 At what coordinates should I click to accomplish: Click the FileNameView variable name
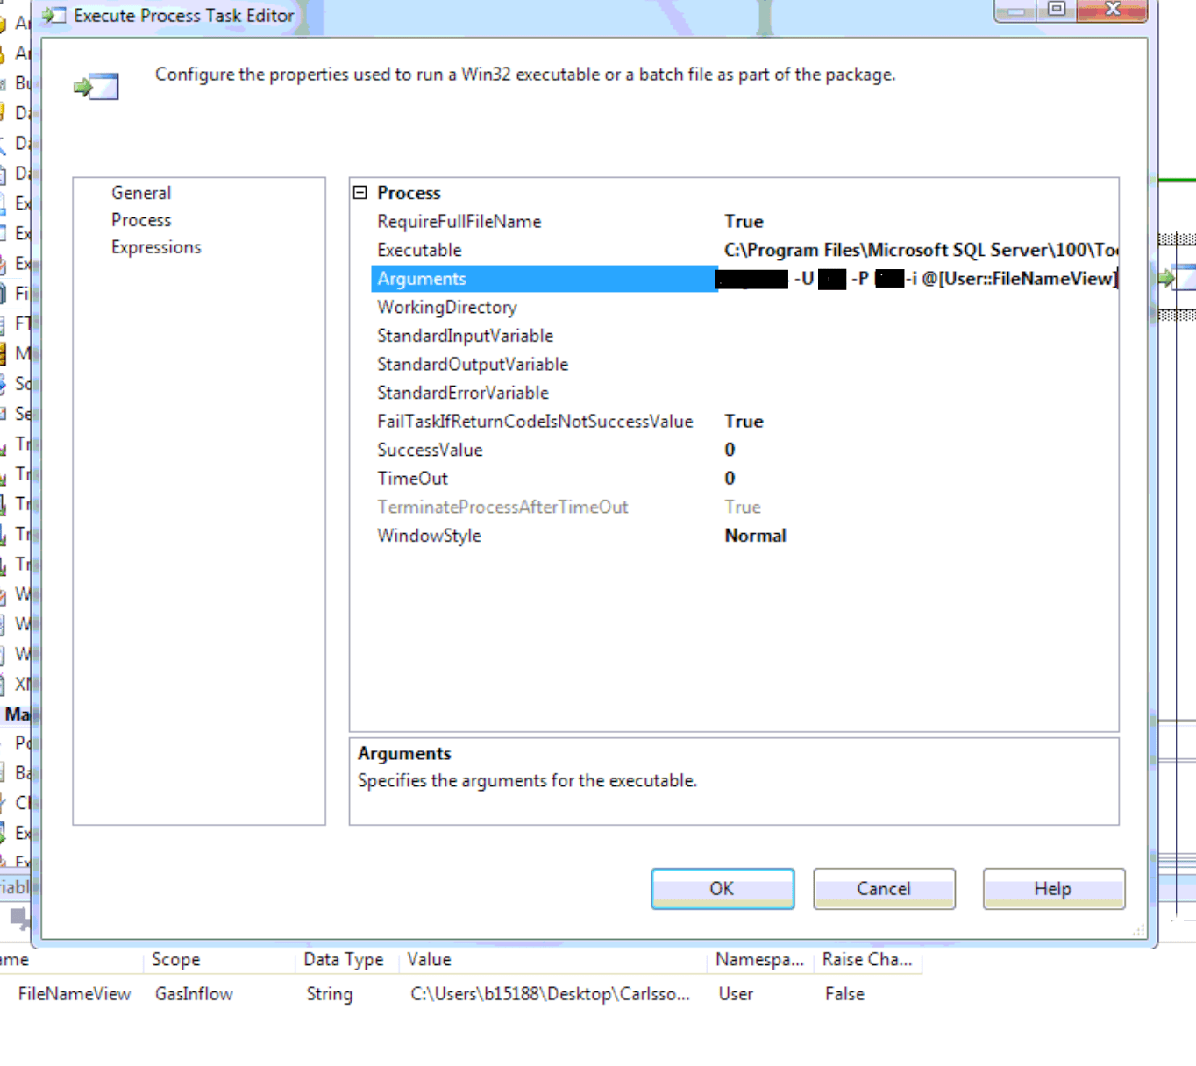[74, 994]
